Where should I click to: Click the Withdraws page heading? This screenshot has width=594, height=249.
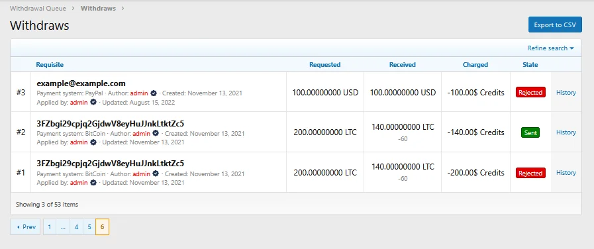(39, 25)
